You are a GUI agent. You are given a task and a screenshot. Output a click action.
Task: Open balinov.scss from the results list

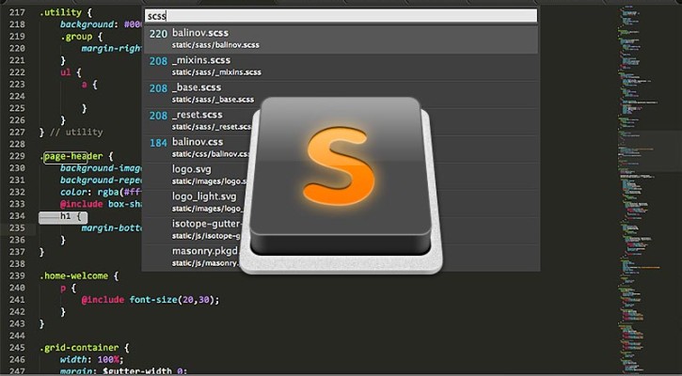point(341,39)
